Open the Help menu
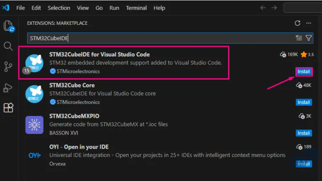The width and height of the screenshot is (322, 181). pyautogui.click(x=159, y=8)
